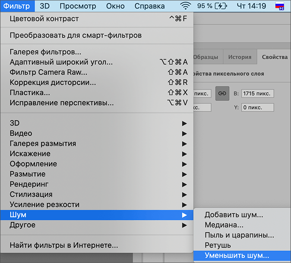Expand the Другое submenu
Viewport: 291px width, 263px height.
(97, 225)
